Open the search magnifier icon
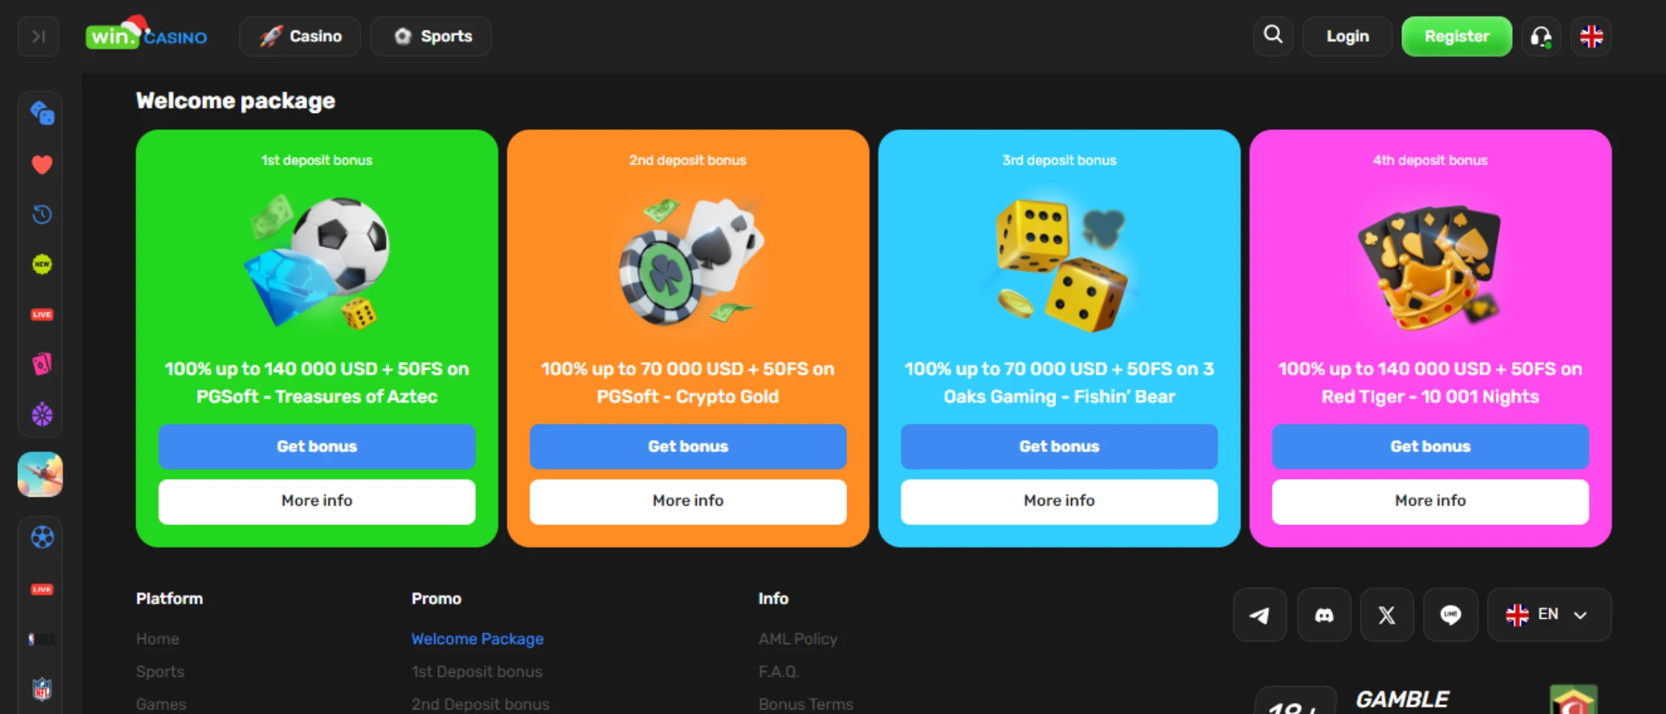This screenshot has height=714, width=1666. (x=1273, y=36)
